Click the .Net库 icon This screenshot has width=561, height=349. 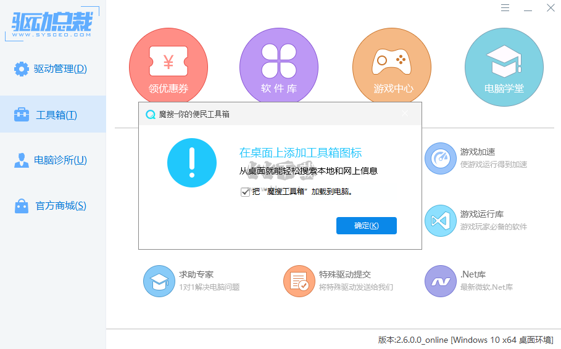click(x=440, y=281)
